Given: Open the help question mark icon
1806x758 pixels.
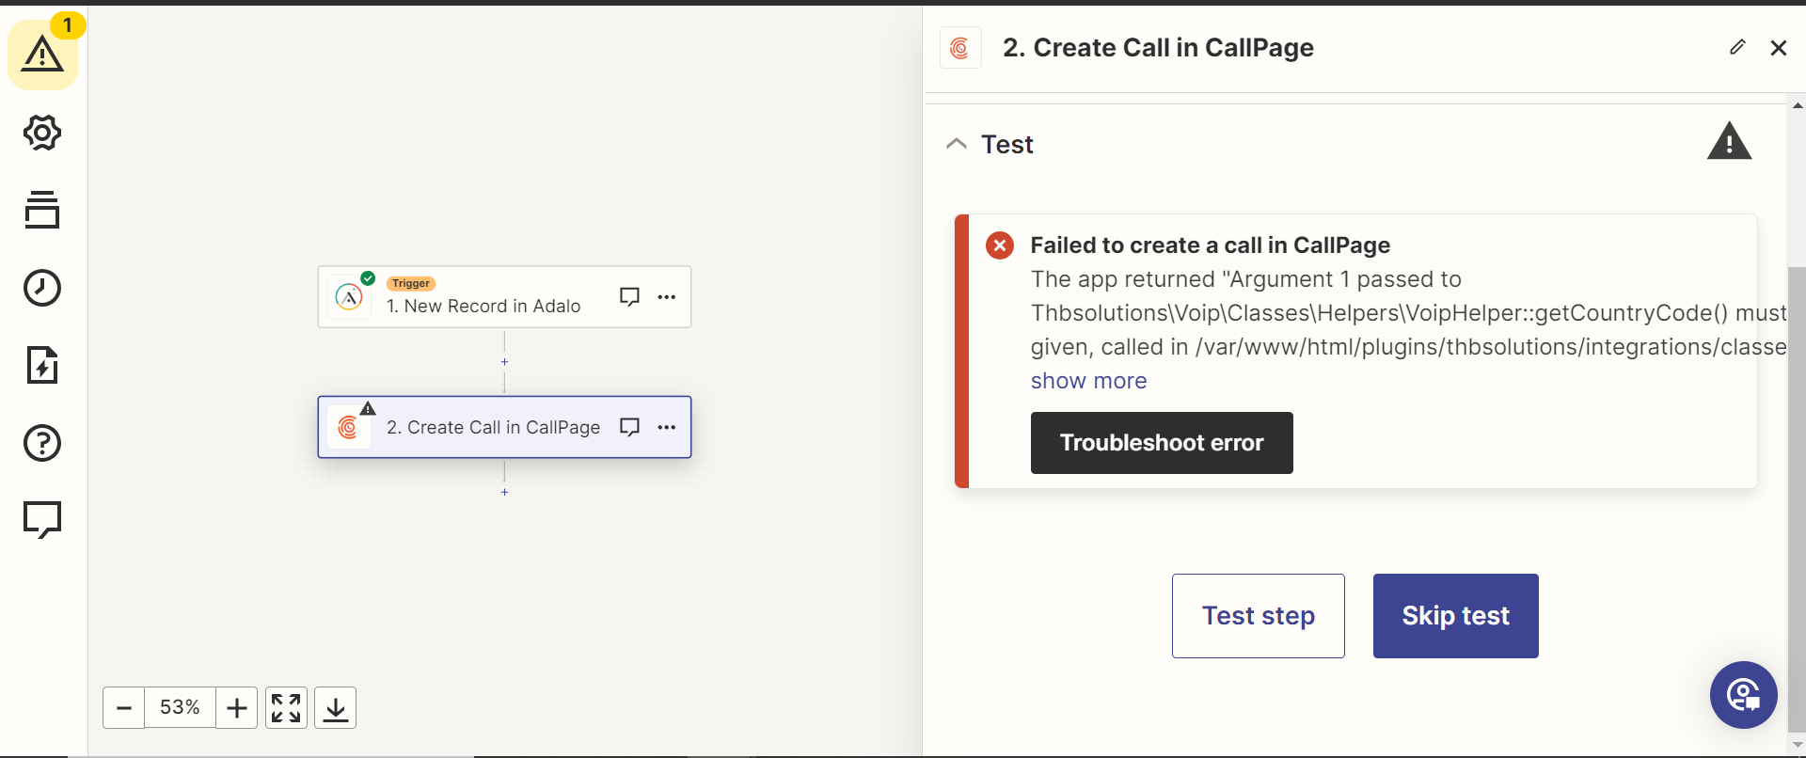Looking at the screenshot, I should coord(42,443).
